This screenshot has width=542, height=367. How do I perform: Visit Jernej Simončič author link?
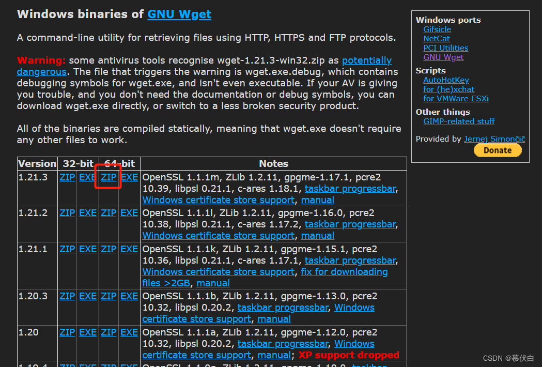tap(494, 139)
